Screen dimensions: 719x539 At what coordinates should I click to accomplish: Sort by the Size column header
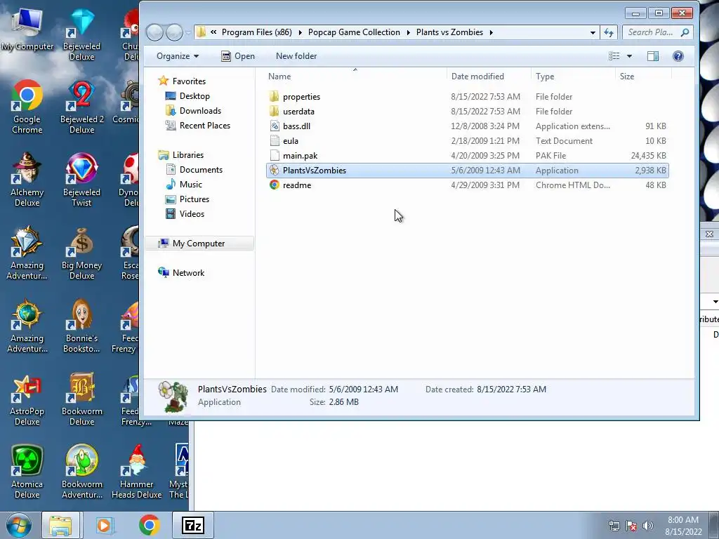tap(643, 76)
